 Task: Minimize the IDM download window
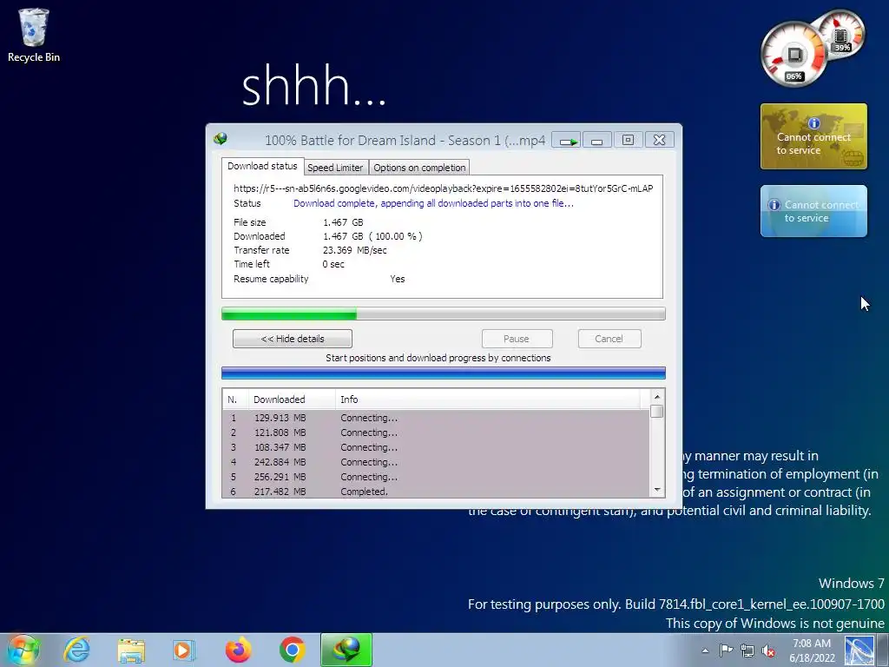pos(596,140)
